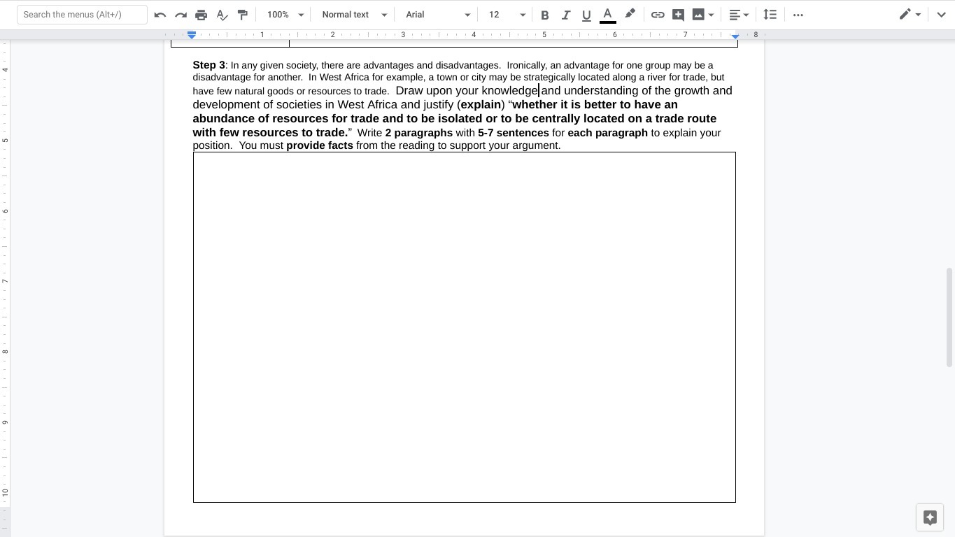Run spelling and grammar check
The image size is (955, 537).
tap(222, 15)
